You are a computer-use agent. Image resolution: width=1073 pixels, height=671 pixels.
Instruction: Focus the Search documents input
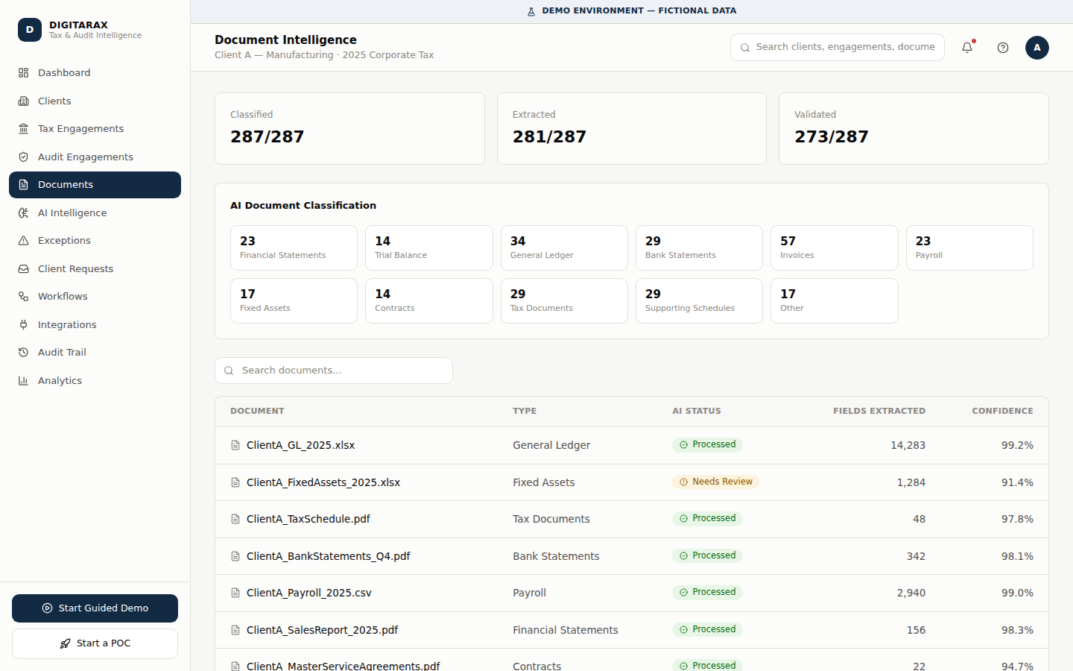[x=334, y=371]
